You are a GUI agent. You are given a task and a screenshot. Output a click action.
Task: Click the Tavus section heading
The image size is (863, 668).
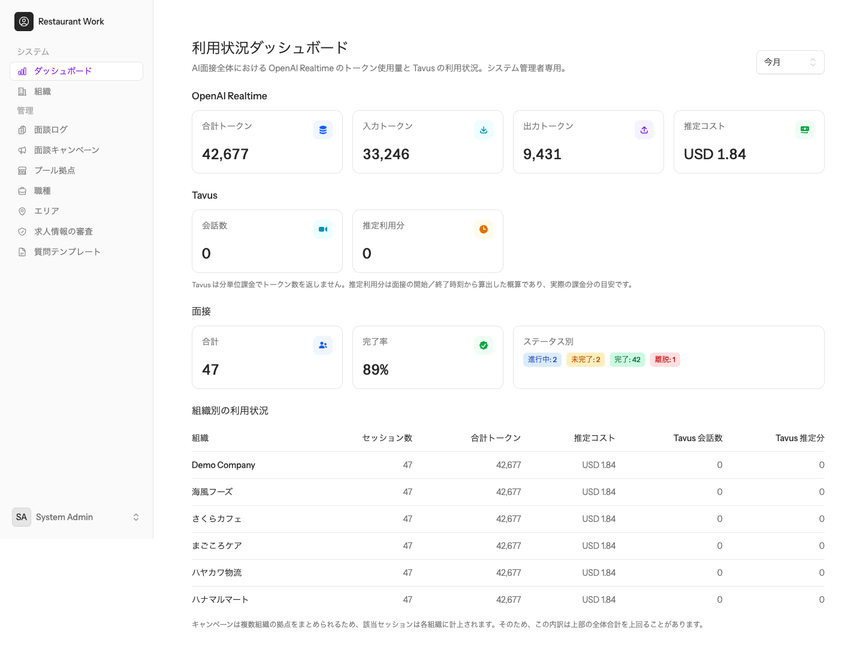point(204,196)
